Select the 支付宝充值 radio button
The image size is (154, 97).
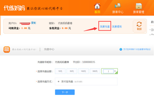(x=59, y=81)
